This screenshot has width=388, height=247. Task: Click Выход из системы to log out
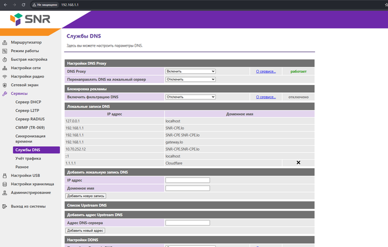[x=28, y=206]
